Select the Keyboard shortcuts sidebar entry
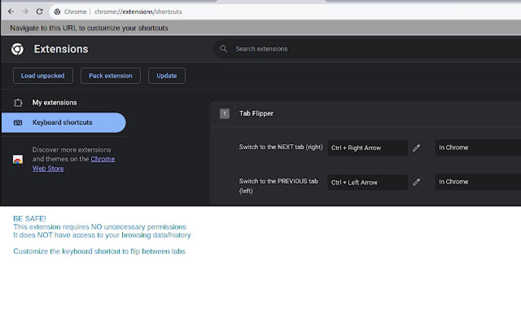The image size is (521, 326). point(63,122)
